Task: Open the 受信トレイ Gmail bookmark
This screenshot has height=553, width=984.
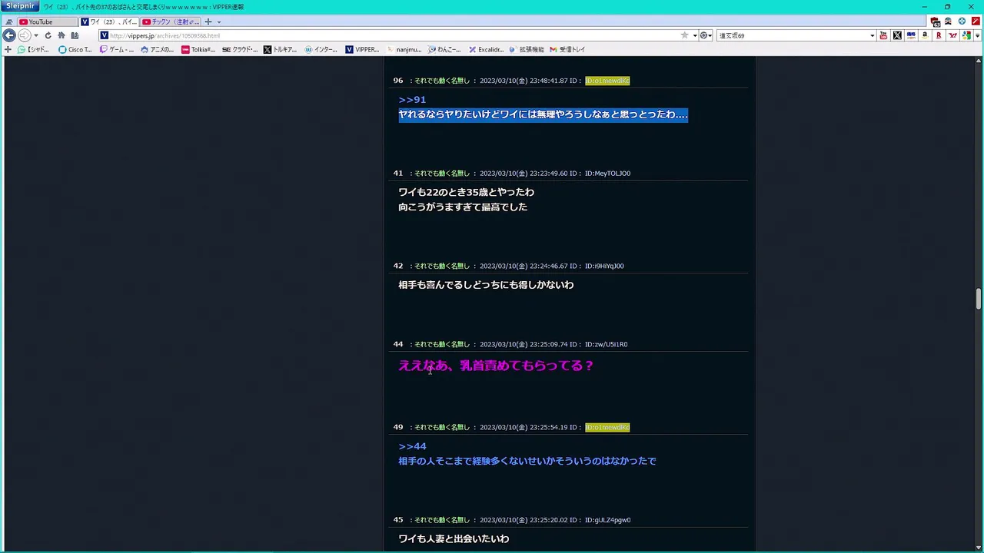Action: click(567, 49)
